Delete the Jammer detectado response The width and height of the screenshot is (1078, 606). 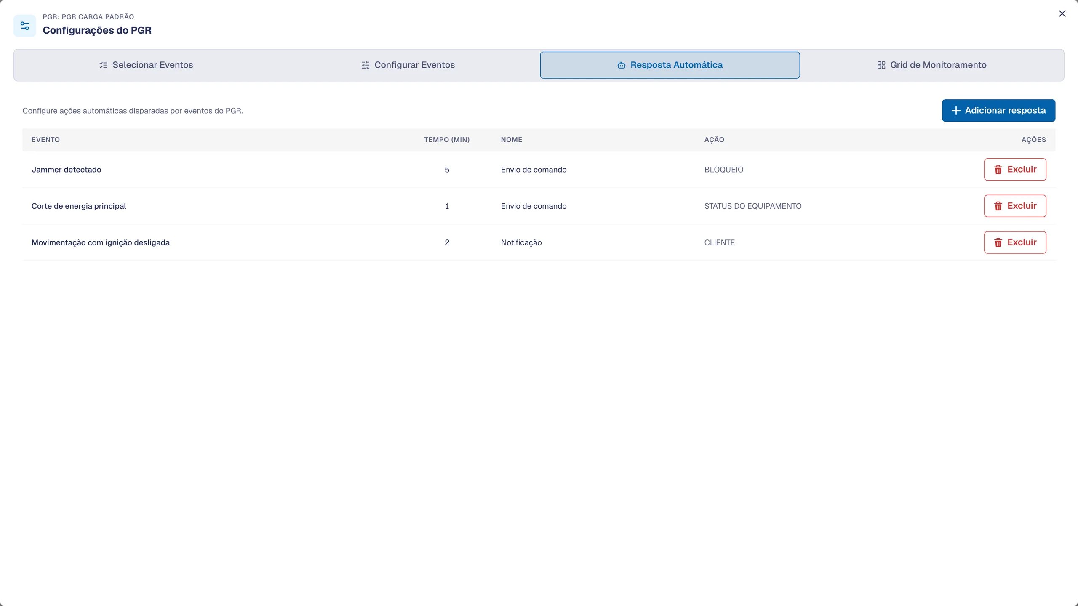1015,170
